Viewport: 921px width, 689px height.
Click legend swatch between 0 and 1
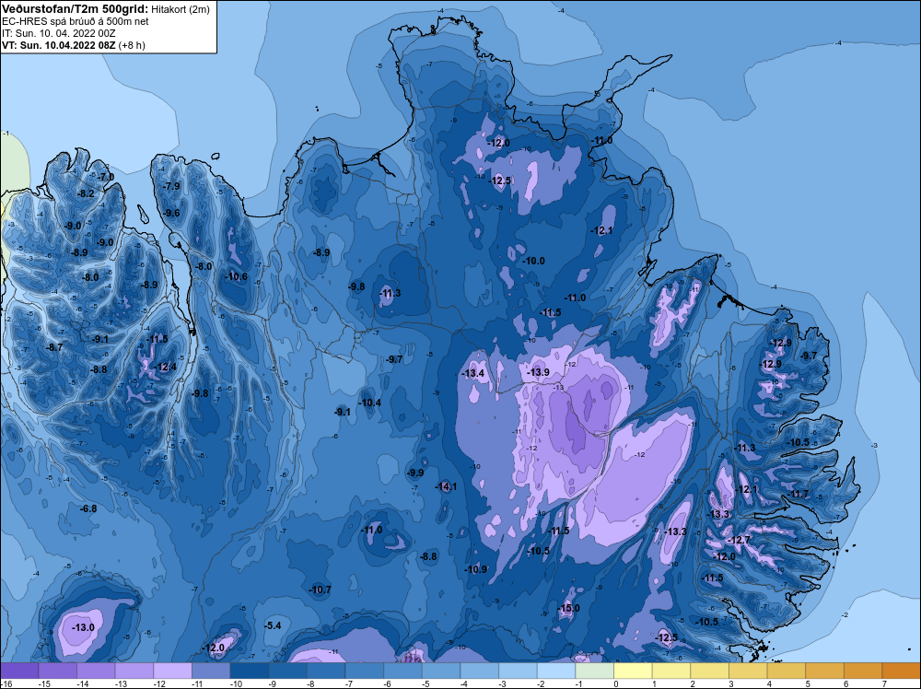coord(634,671)
